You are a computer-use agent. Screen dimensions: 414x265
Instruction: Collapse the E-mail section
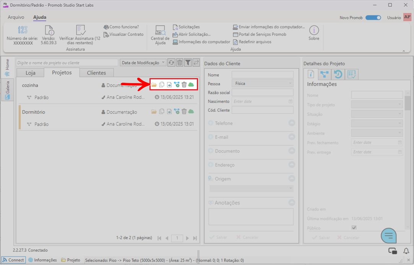pos(292,137)
